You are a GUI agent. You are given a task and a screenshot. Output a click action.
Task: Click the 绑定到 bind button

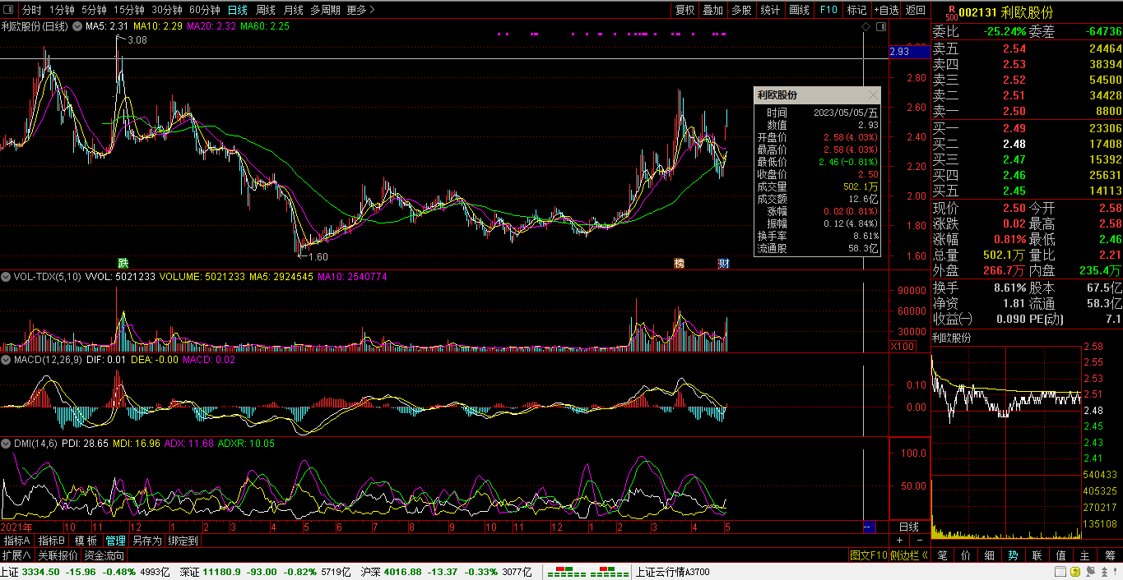[183, 541]
